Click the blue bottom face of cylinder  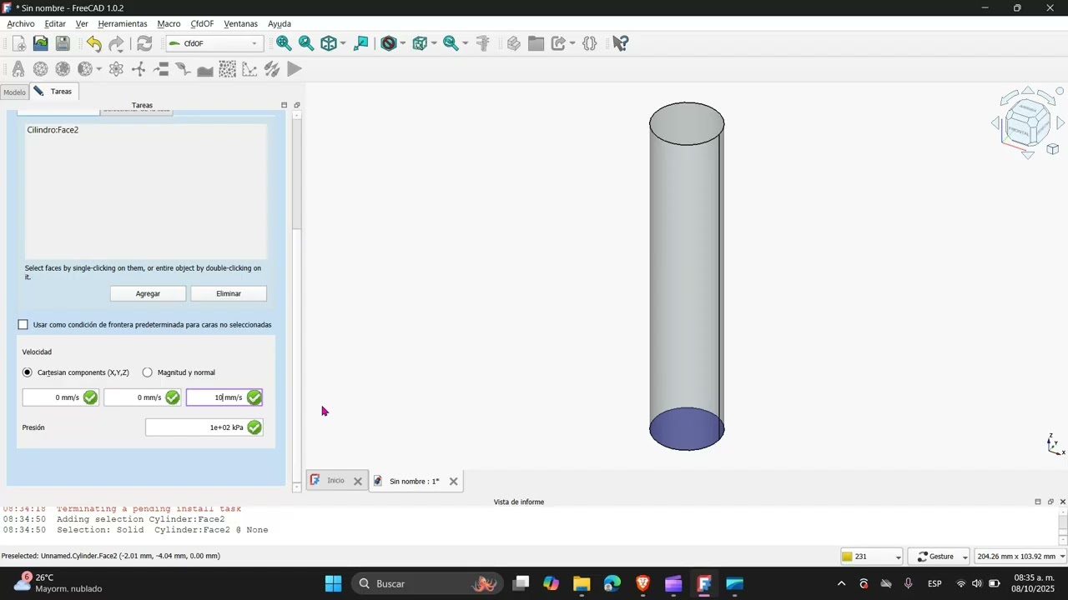[x=687, y=429]
